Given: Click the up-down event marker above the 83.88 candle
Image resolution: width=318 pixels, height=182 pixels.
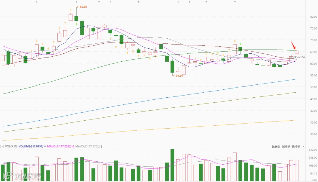Looking at the screenshot, I should pos(76,2).
